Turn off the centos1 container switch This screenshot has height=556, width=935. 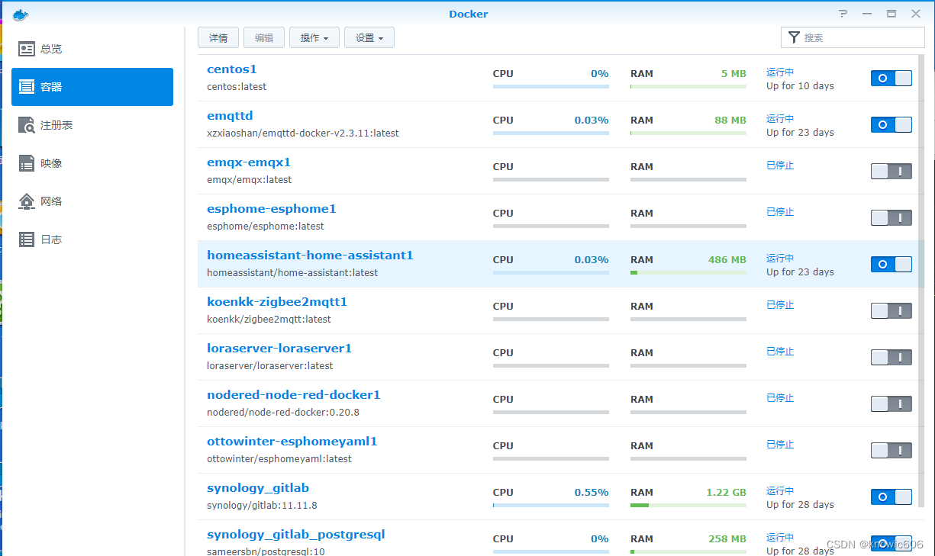pos(891,78)
